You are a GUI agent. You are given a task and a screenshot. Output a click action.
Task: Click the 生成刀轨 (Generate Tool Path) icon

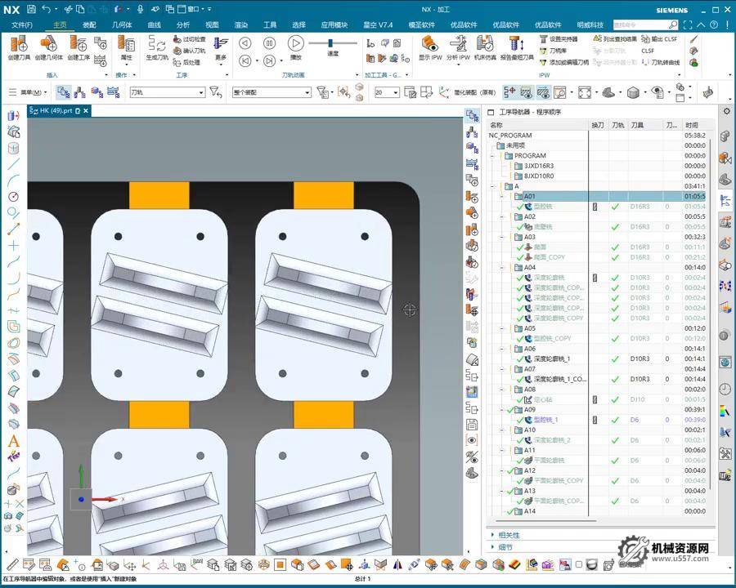156,44
